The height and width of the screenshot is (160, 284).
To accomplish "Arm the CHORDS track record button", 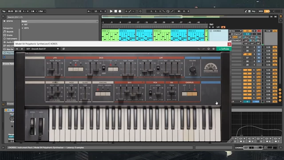I will click(x=259, y=31).
